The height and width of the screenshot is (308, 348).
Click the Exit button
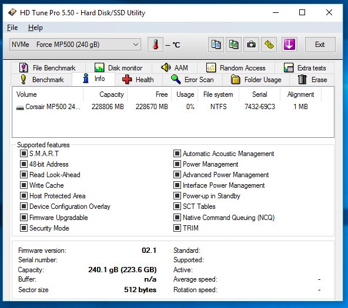tap(320, 45)
